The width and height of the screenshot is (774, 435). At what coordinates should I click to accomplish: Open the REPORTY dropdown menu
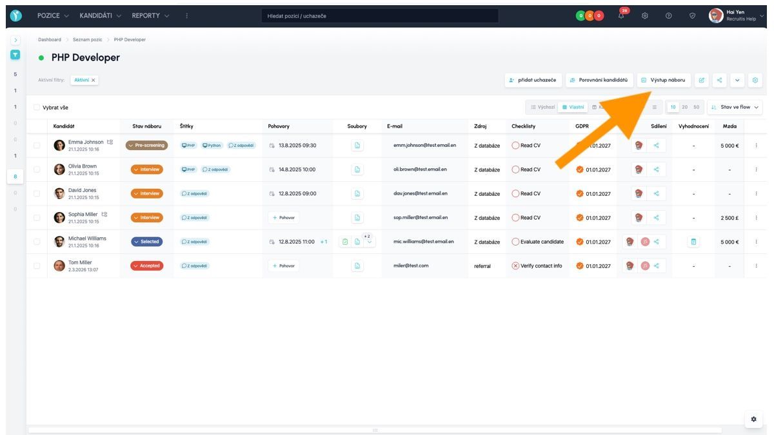[x=151, y=16]
